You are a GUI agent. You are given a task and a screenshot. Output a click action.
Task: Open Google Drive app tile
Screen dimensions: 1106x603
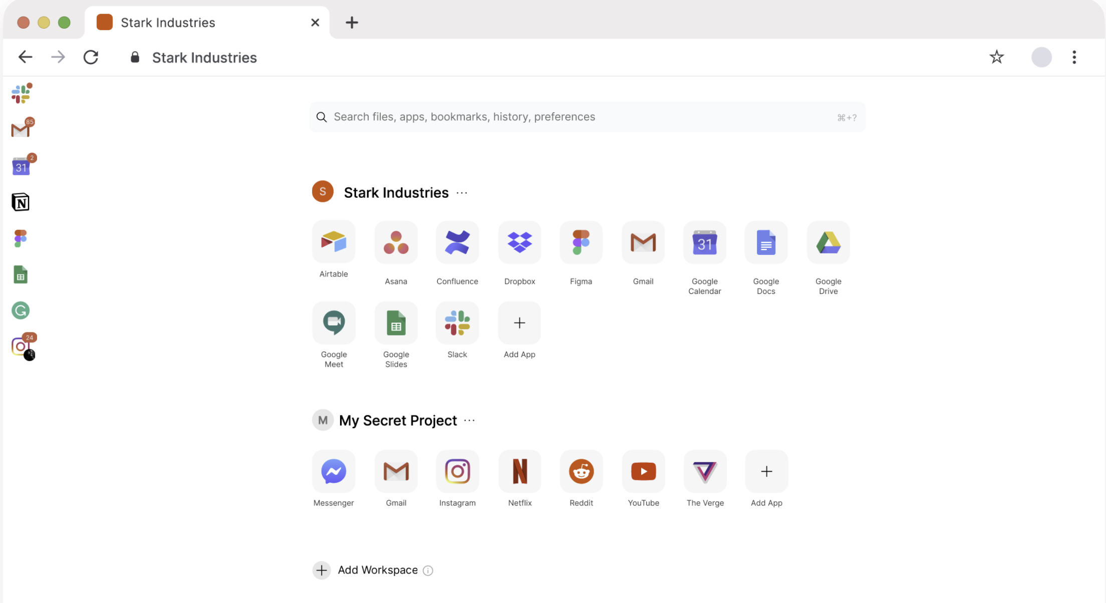pos(828,242)
